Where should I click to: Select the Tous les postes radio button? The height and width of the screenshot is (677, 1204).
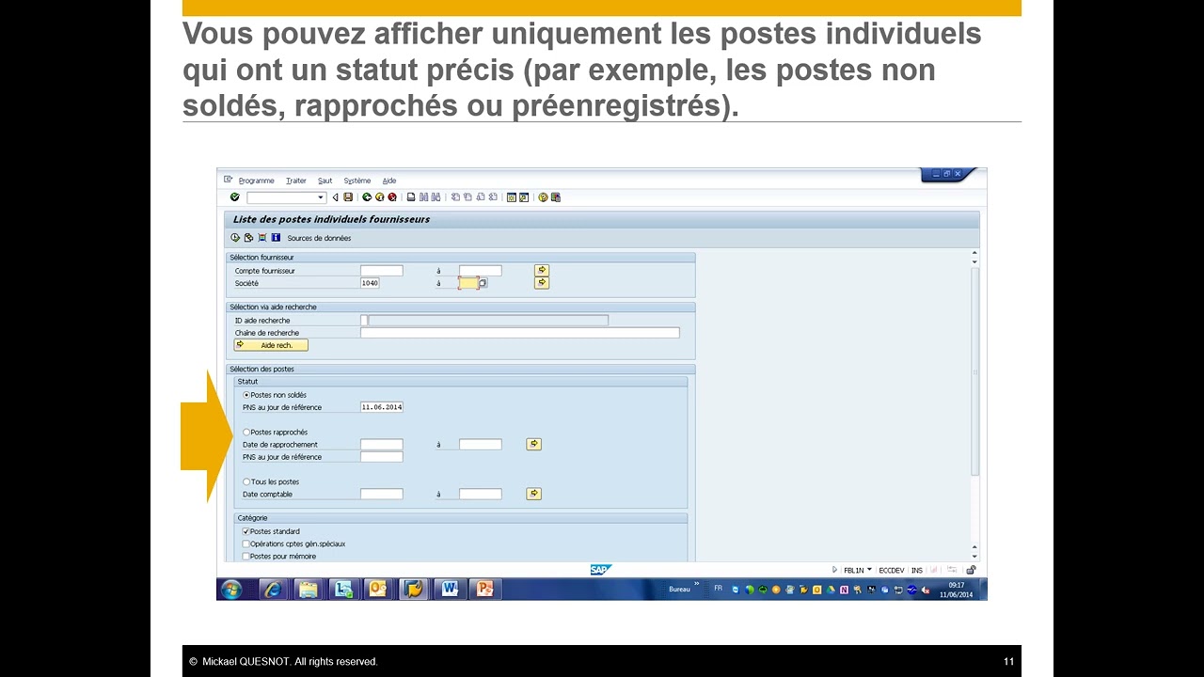(246, 481)
